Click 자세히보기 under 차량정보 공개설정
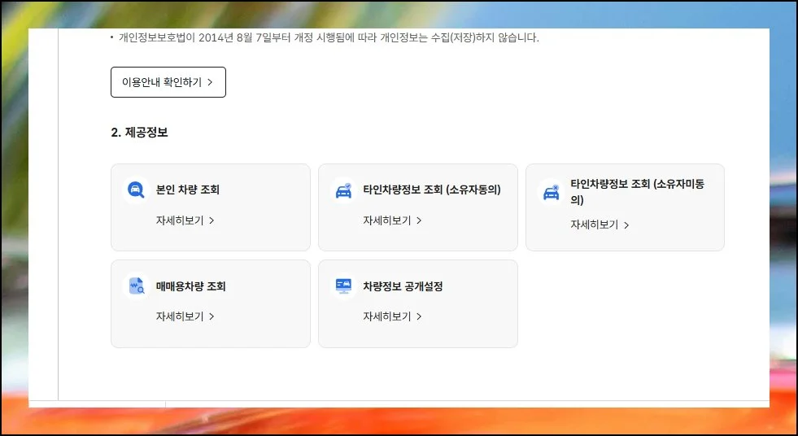Viewport: 798px width, 436px height. coord(387,316)
